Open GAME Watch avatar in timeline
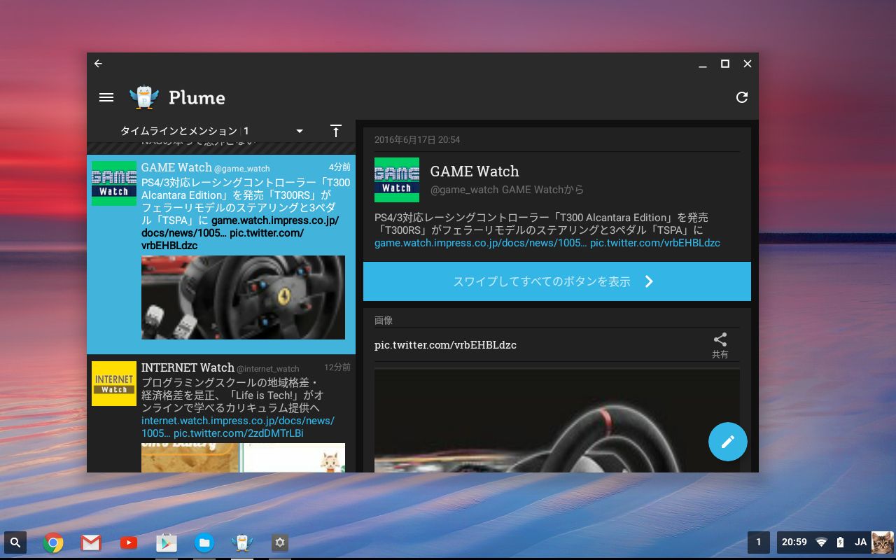This screenshot has height=560, width=896. point(114,183)
